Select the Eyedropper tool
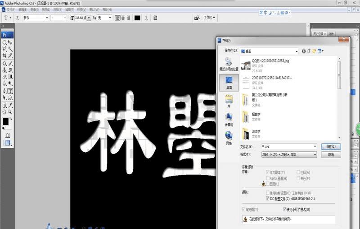The image size is (360, 229). tap(10, 106)
